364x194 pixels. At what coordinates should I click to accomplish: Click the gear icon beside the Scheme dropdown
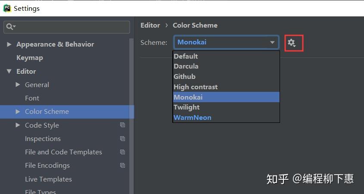[292, 43]
